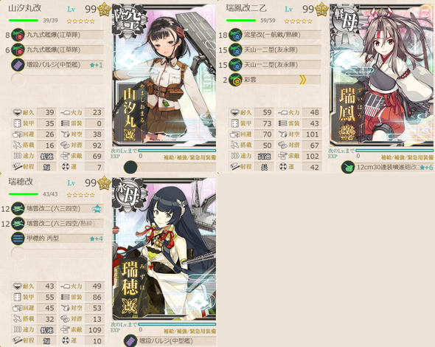
Task: Click 瑞穂改 character card artwork
Action: click(164, 249)
